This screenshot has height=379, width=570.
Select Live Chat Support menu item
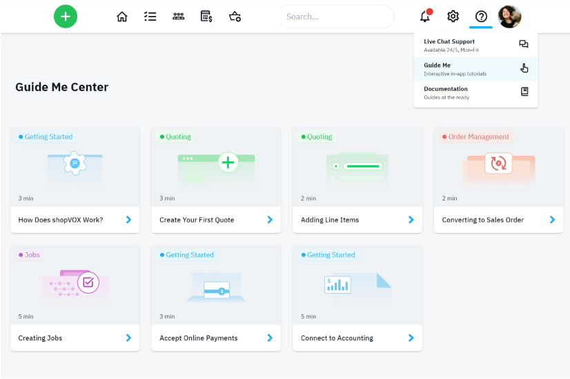[x=475, y=45]
